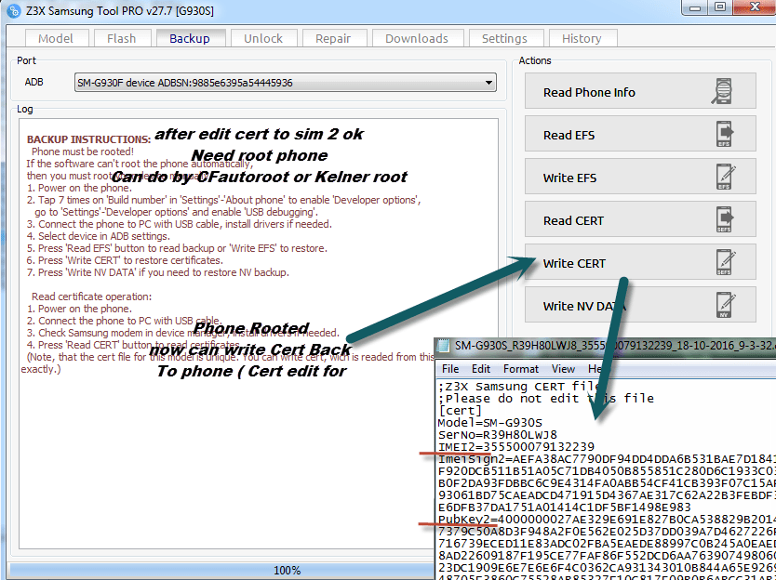Expand the ADB device dropdown arrow

click(x=488, y=83)
